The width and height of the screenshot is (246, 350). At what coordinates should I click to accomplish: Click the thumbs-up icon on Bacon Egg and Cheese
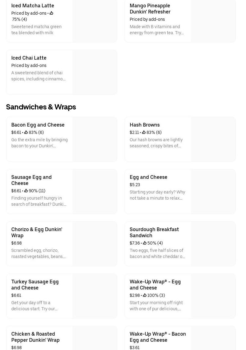pyautogui.click(x=26, y=132)
